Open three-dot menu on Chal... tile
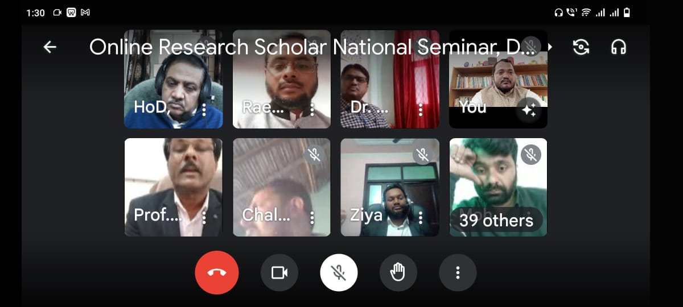 [312, 217]
